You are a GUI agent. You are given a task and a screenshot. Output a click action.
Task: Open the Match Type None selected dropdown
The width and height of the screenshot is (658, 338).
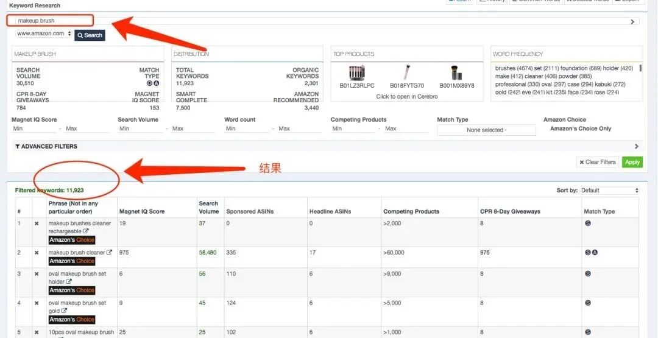coord(486,130)
